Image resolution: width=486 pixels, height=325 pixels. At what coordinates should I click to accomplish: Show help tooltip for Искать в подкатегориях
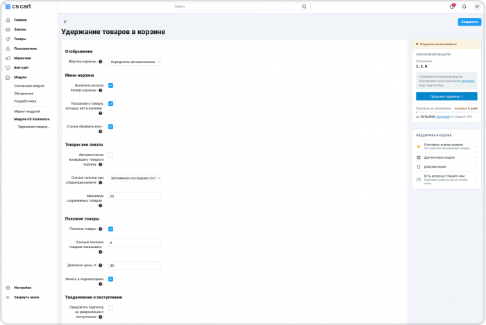101,284
